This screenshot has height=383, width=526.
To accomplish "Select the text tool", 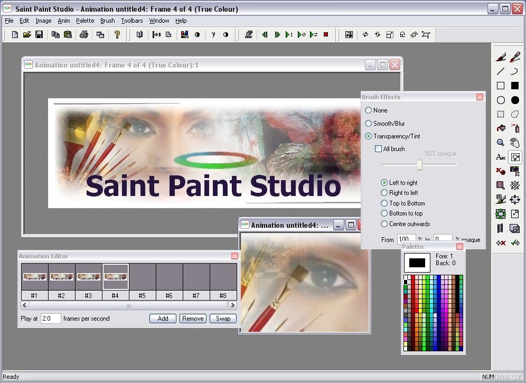I will 501,157.
